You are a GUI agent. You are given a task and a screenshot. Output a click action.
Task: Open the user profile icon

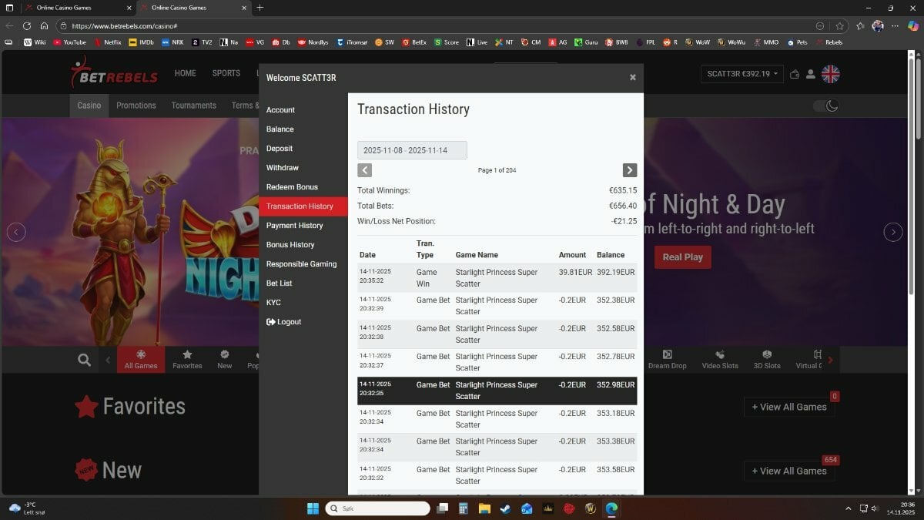(x=810, y=74)
